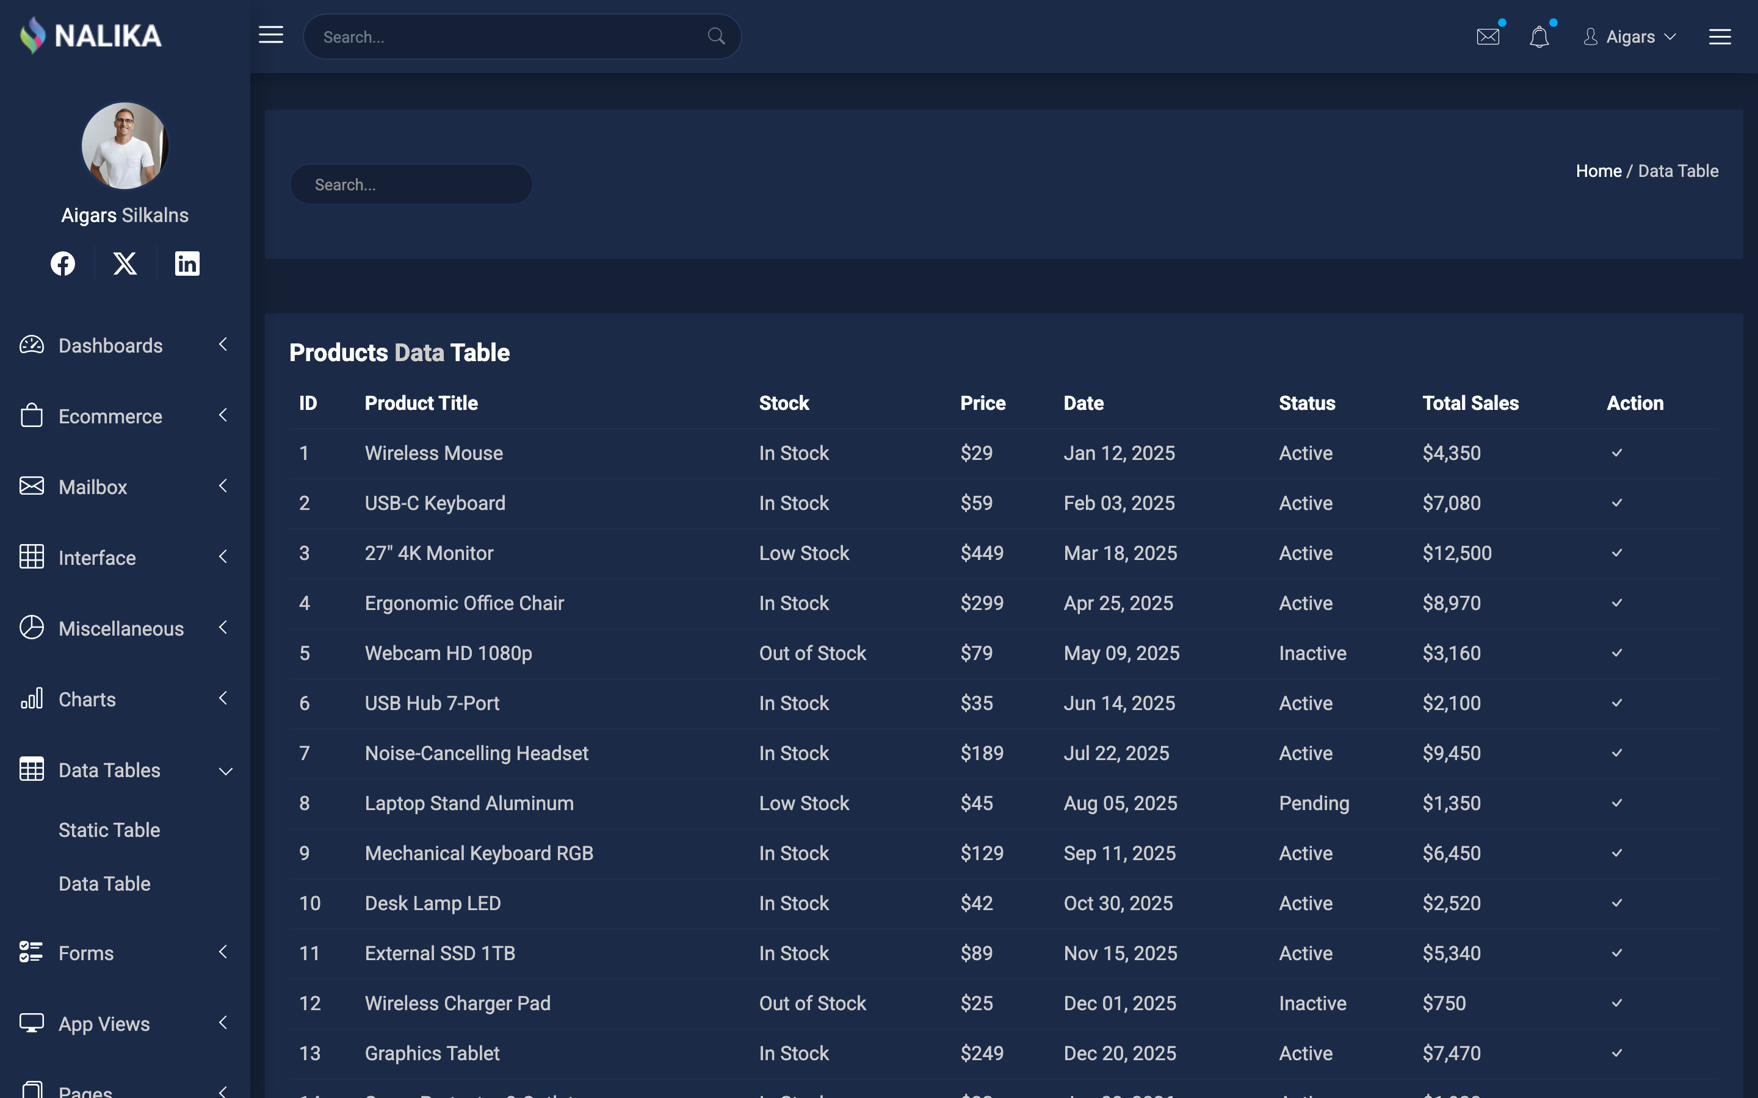Expand the Ecommerce menu chevron

[x=223, y=415]
